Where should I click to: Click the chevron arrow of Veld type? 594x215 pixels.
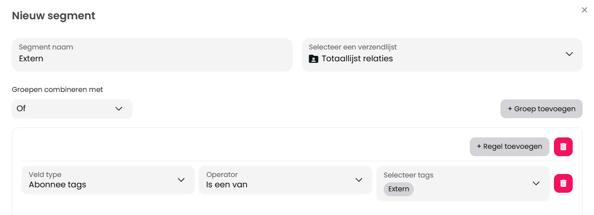click(x=181, y=180)
